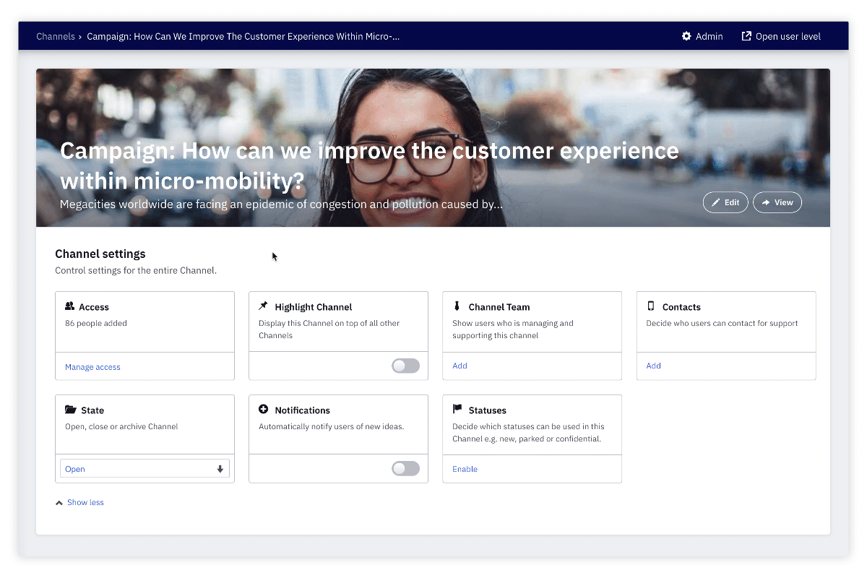Click the pencil icon on Edit button
Screen dimensions: 867x578
(716, 203)
